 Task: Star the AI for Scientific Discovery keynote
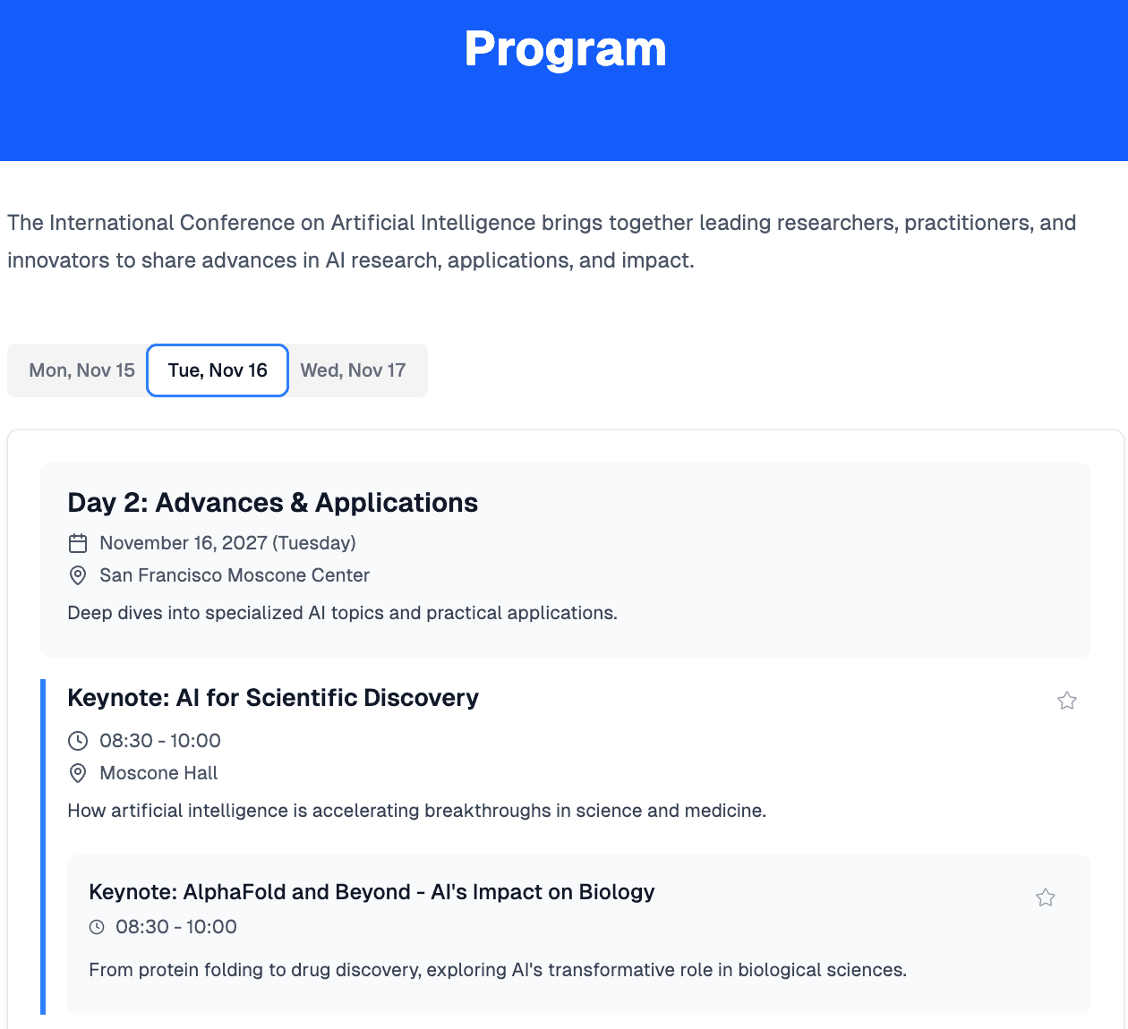(1067, 701)
